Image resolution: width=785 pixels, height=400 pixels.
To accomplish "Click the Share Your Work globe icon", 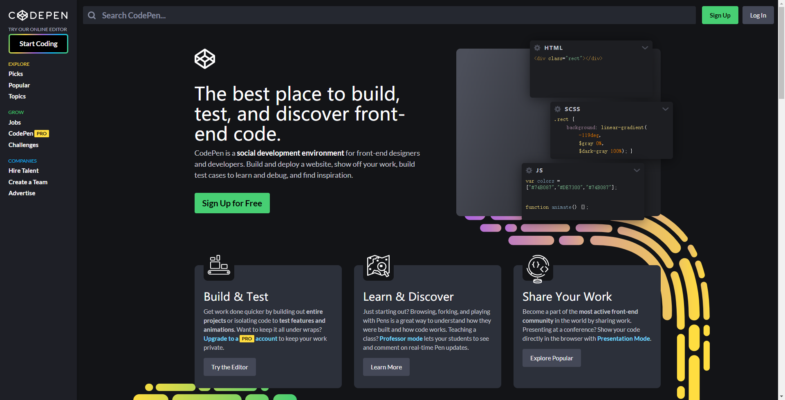I will 538,268.
